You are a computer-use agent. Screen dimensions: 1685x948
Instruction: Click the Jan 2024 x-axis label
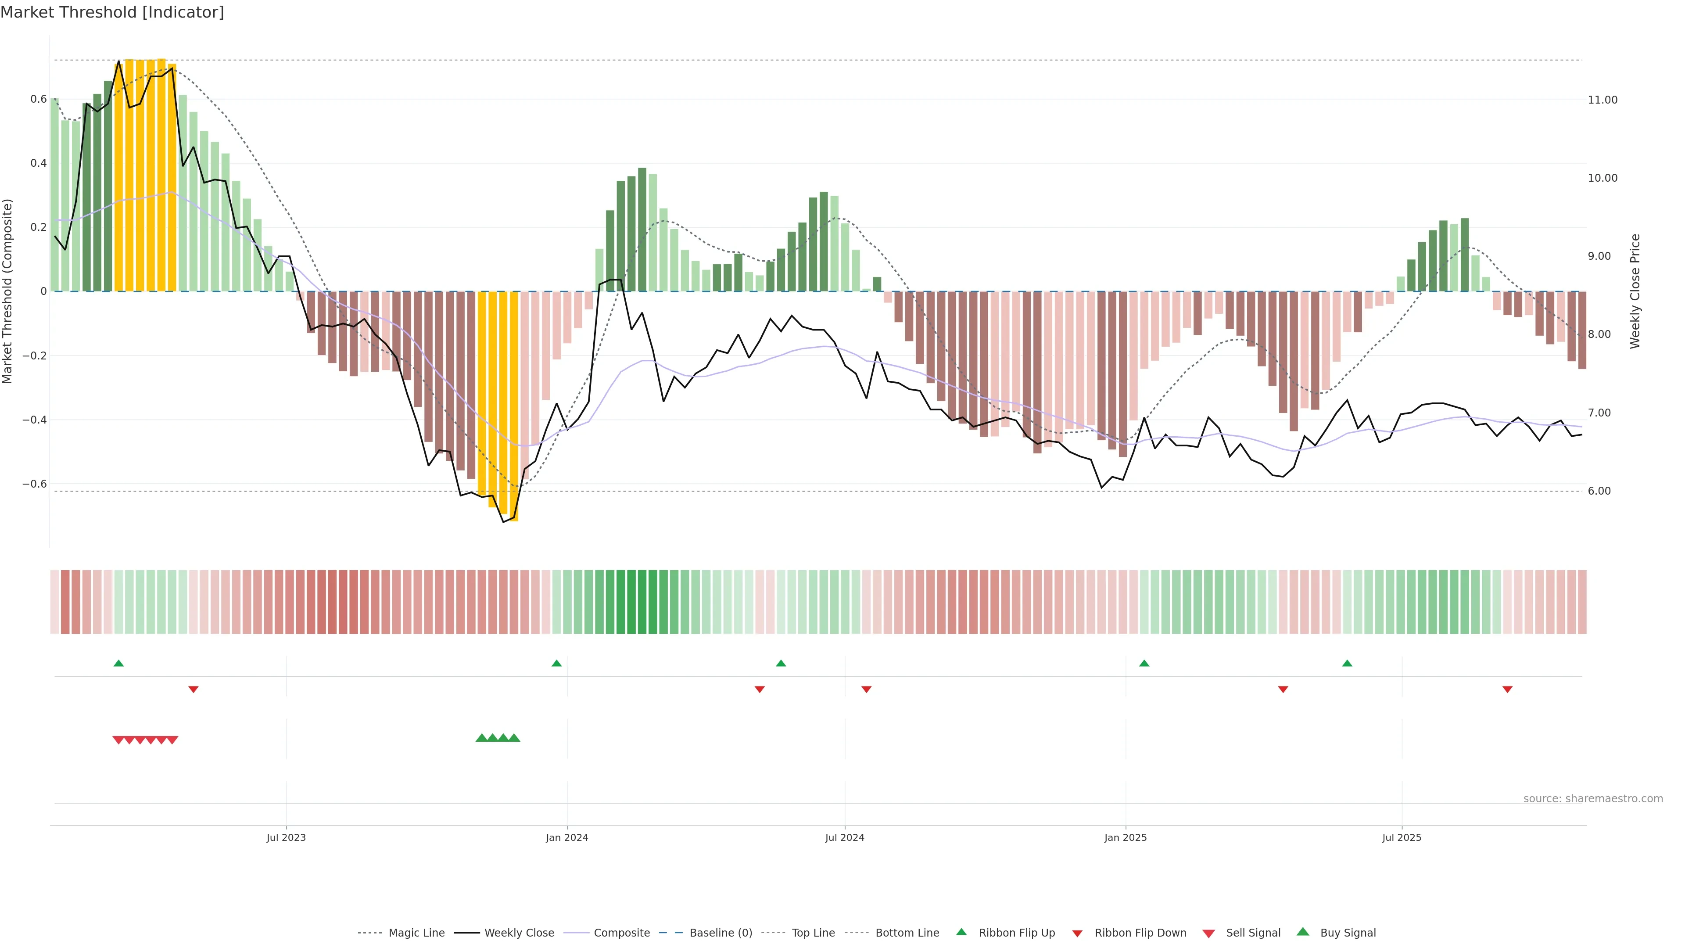point(567,837)
